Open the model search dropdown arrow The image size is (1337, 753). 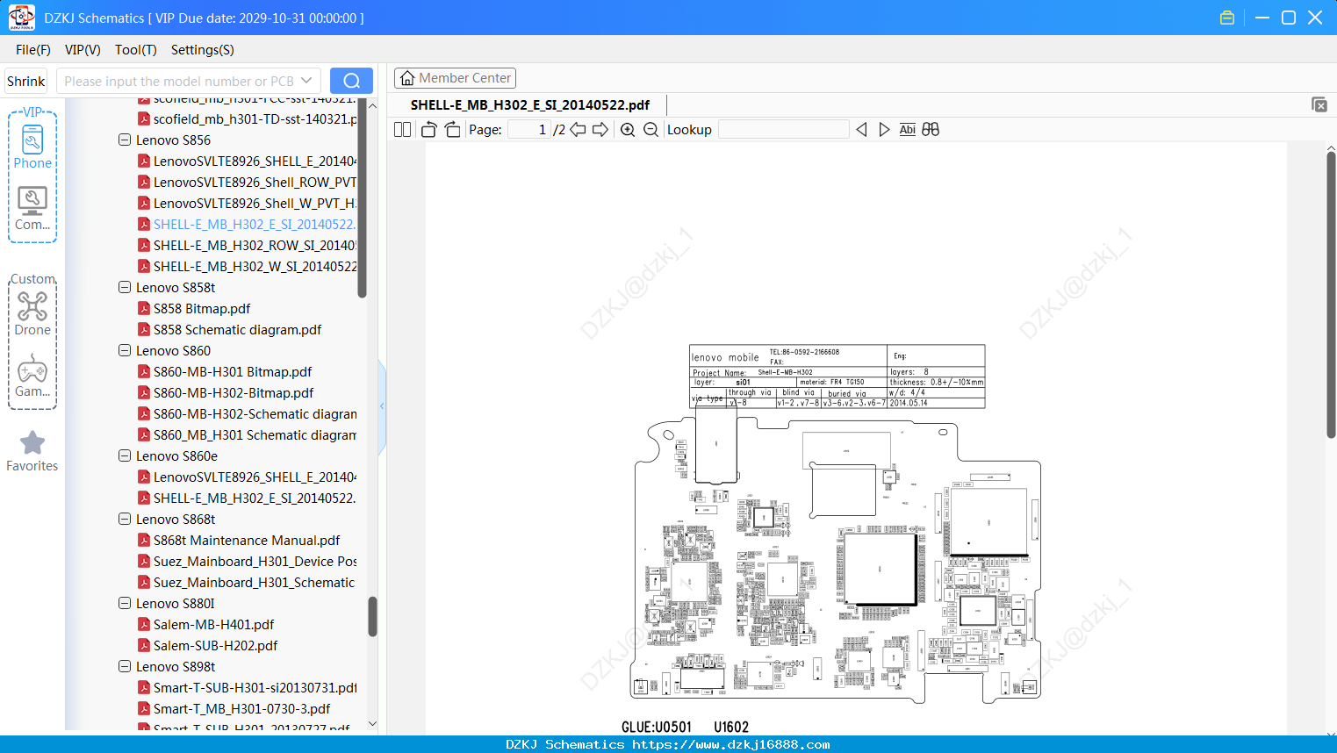point(306,81)
